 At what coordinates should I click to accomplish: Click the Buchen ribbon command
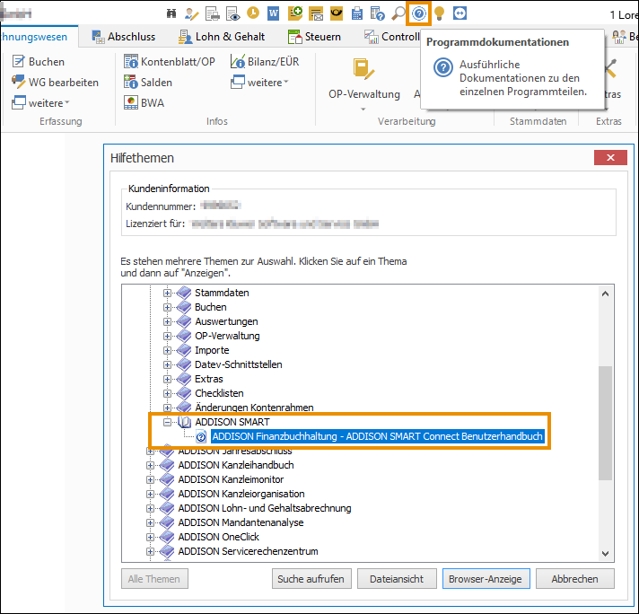pos(39,62)
